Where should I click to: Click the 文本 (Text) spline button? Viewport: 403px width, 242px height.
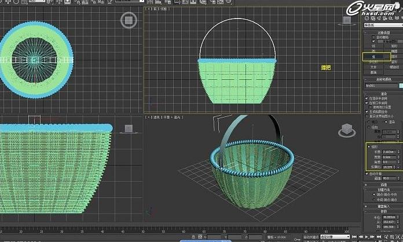[x=373, y=68]
